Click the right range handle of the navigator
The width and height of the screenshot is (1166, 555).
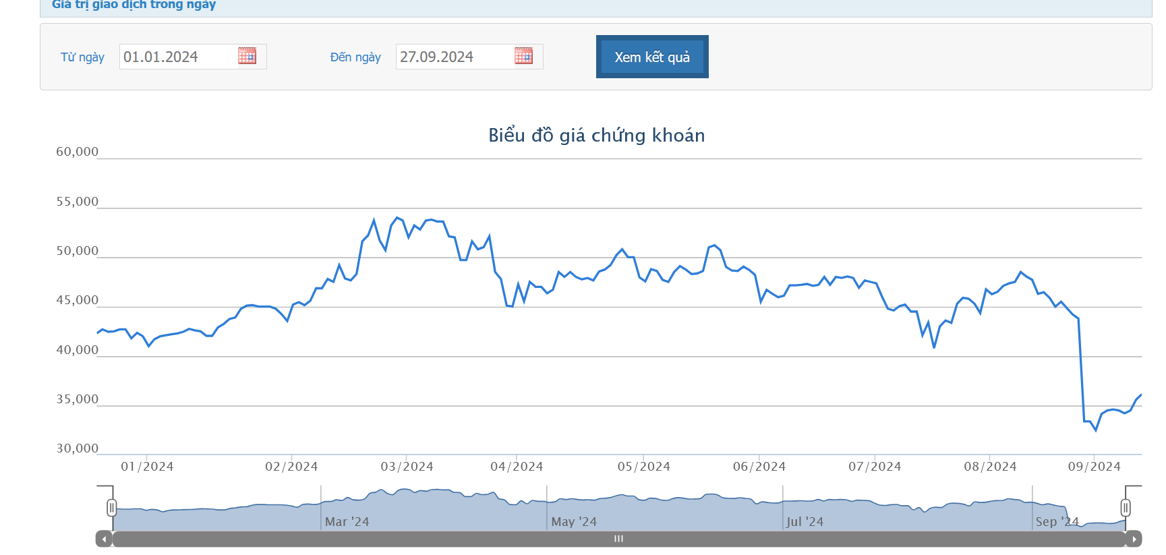[1126, 508]
